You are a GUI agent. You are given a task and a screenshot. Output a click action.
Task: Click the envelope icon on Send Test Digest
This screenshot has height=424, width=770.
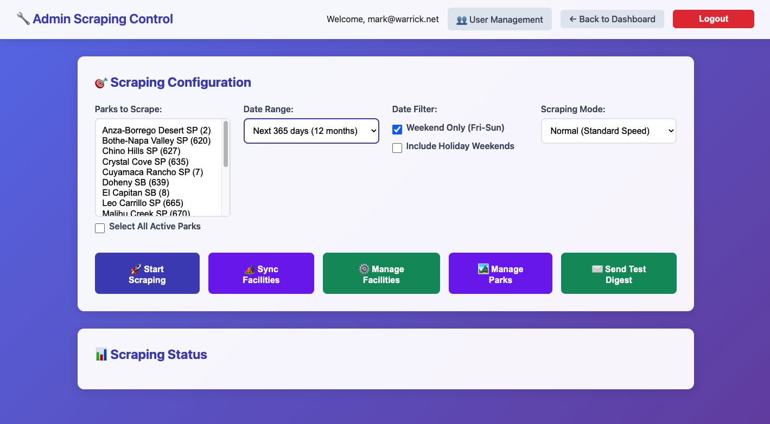coord(597,269)
